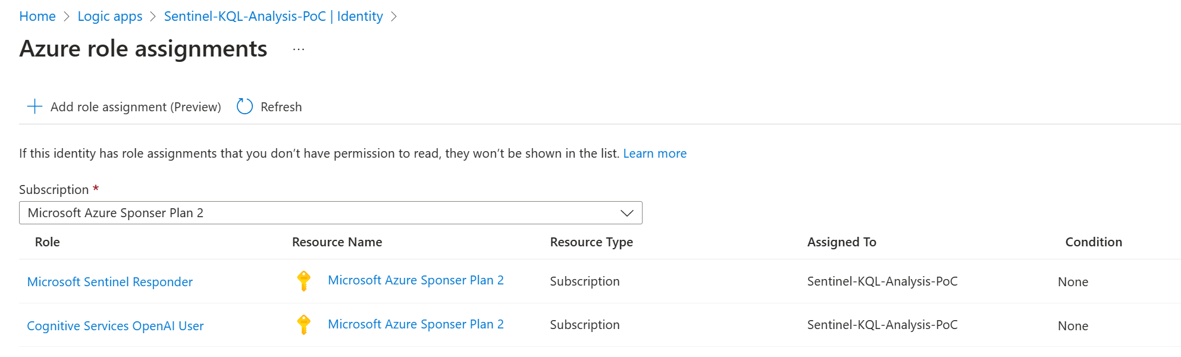
Task: Expand the Subscription dropdown chevron
Action: [x=626, y=213]
